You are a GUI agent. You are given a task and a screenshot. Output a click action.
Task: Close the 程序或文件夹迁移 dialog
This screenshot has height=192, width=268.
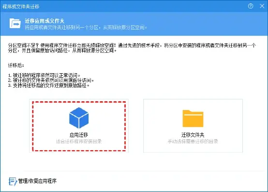(262, 6)
